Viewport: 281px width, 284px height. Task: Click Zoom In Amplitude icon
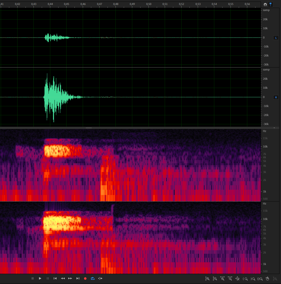tap(207, 279)
